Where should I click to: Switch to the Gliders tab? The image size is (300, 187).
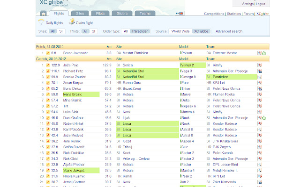122,14
